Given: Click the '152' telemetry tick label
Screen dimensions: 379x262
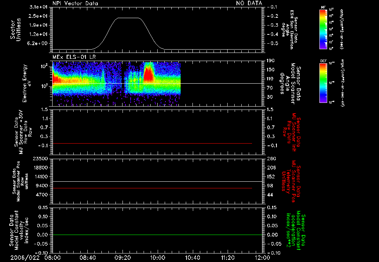Looking at the screenshot, I should (x=272, y=177).
